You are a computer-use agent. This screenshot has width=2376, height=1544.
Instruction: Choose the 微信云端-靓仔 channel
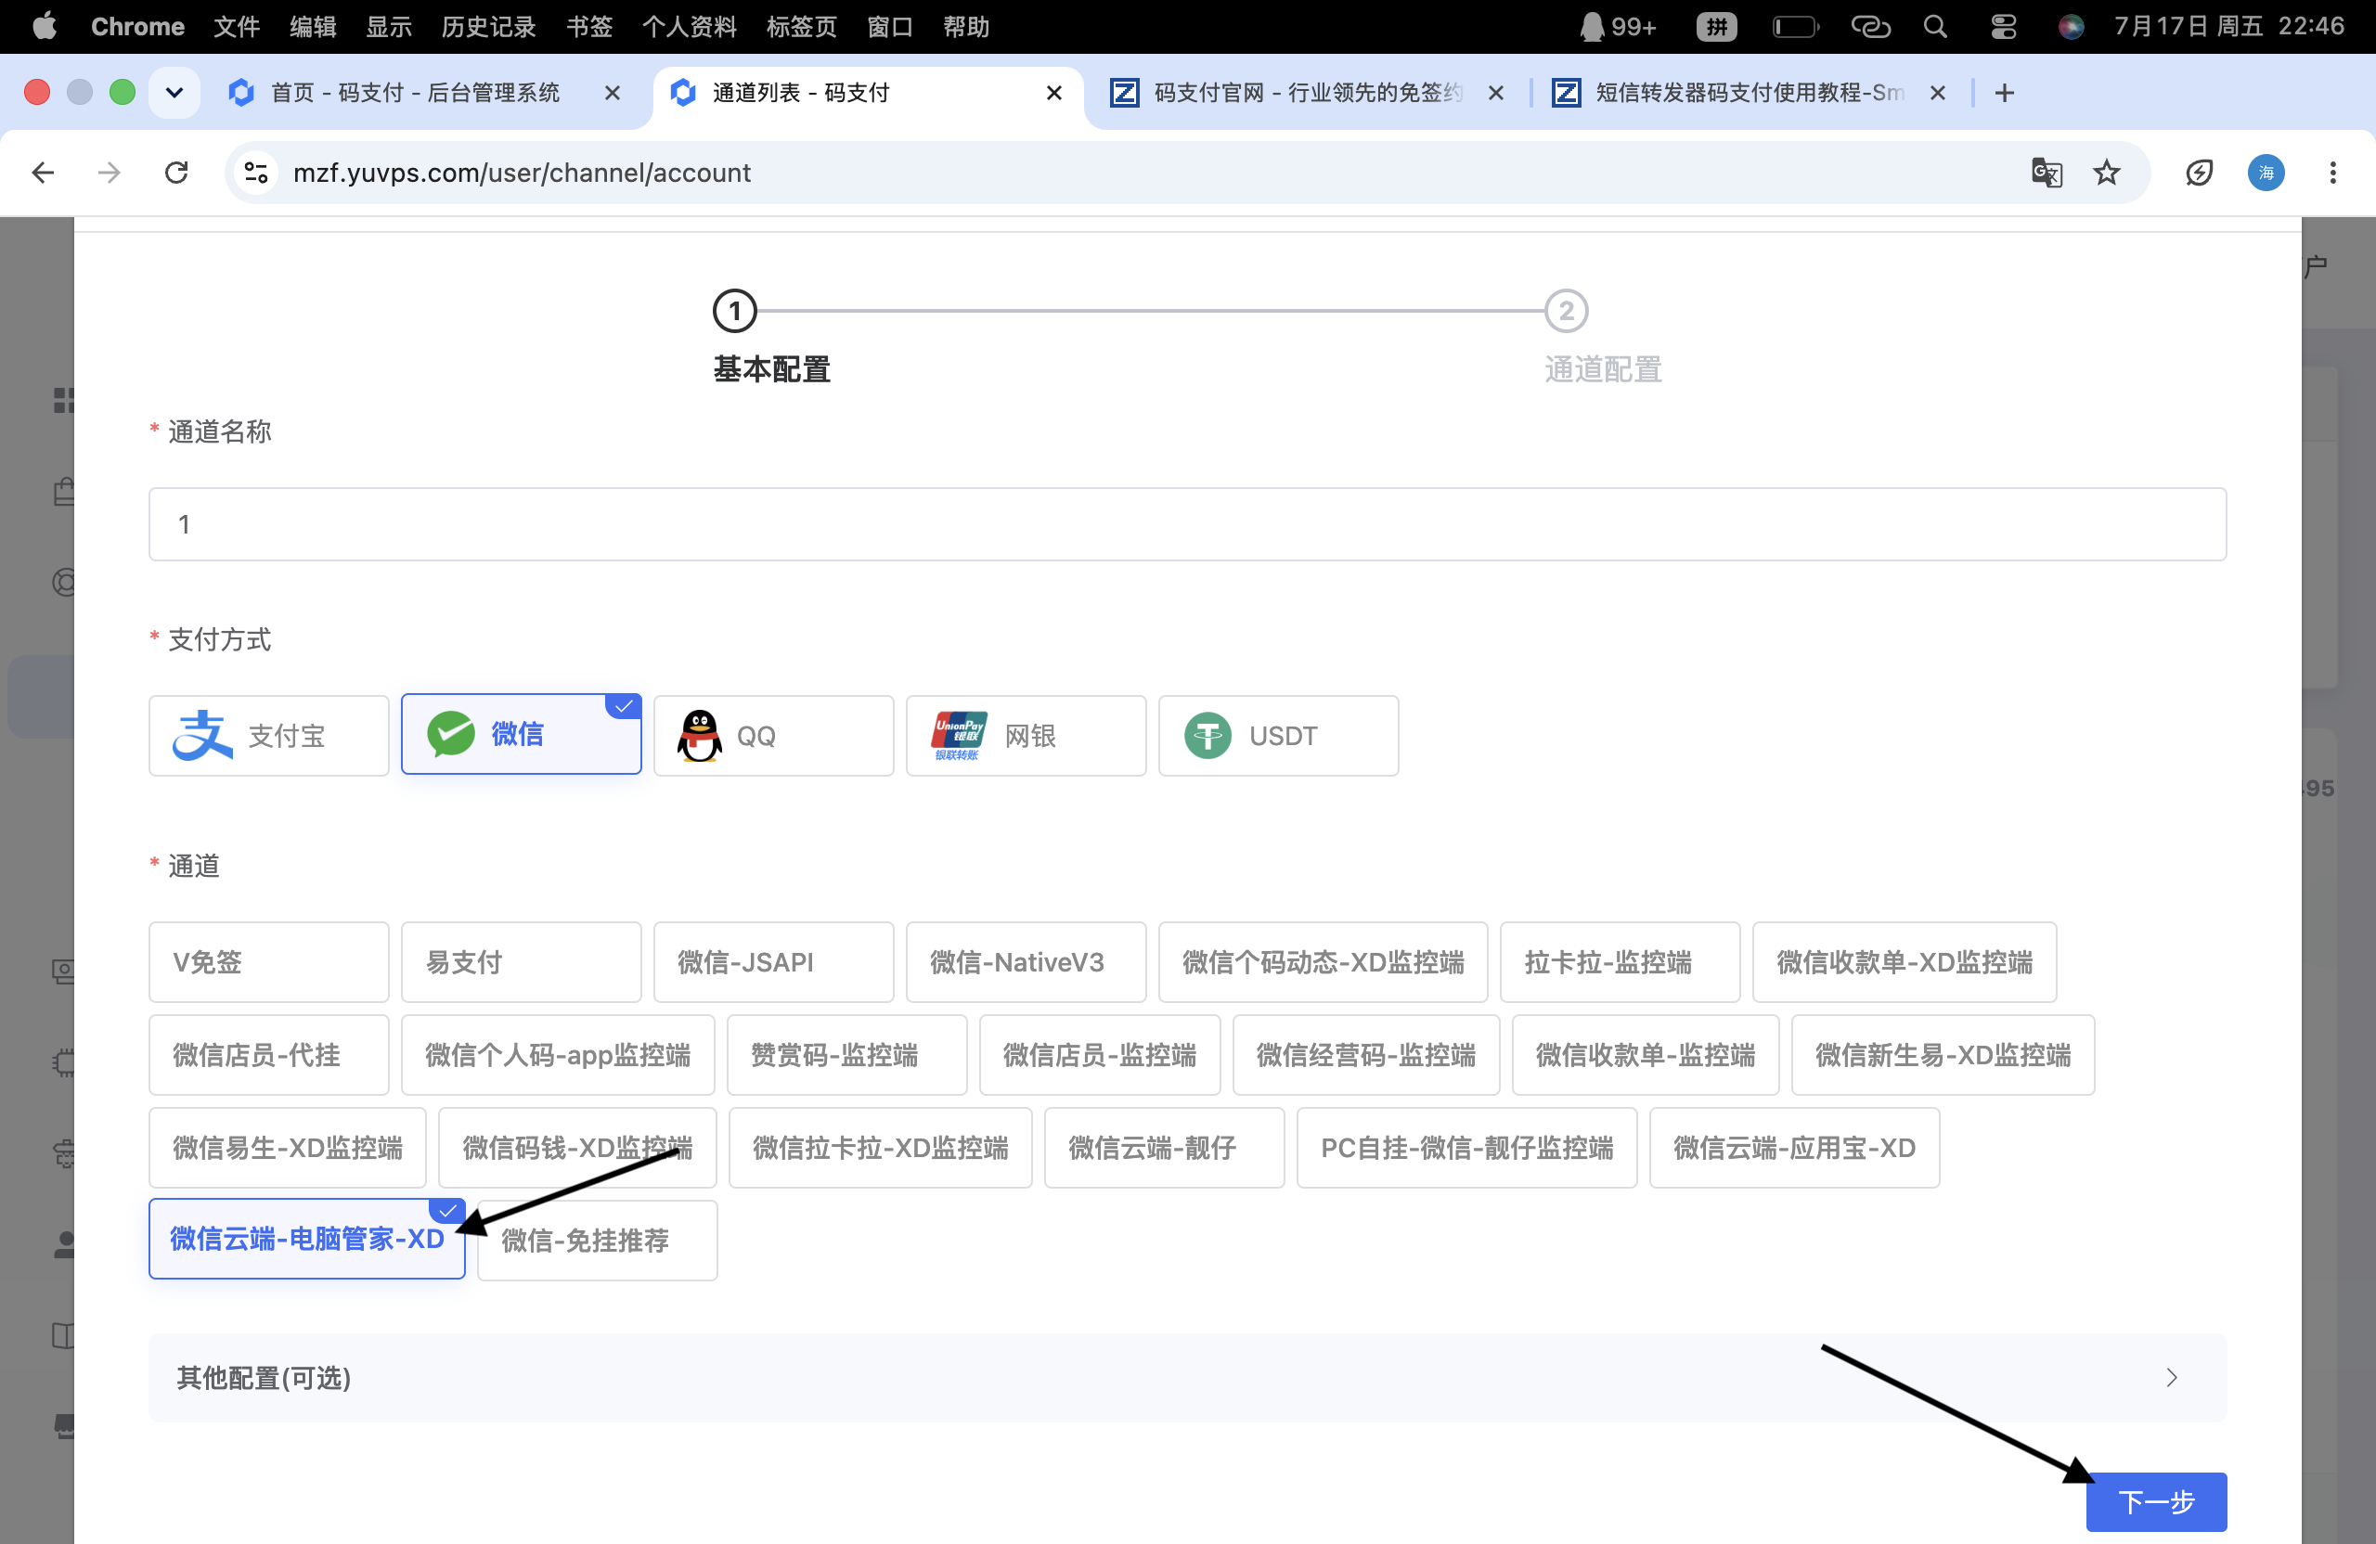pyautogui.click(x=1164, y=1148)
